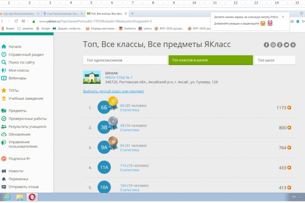Open a new browser tab
Viewport: 305px width, 203px height.
(132, 13)
